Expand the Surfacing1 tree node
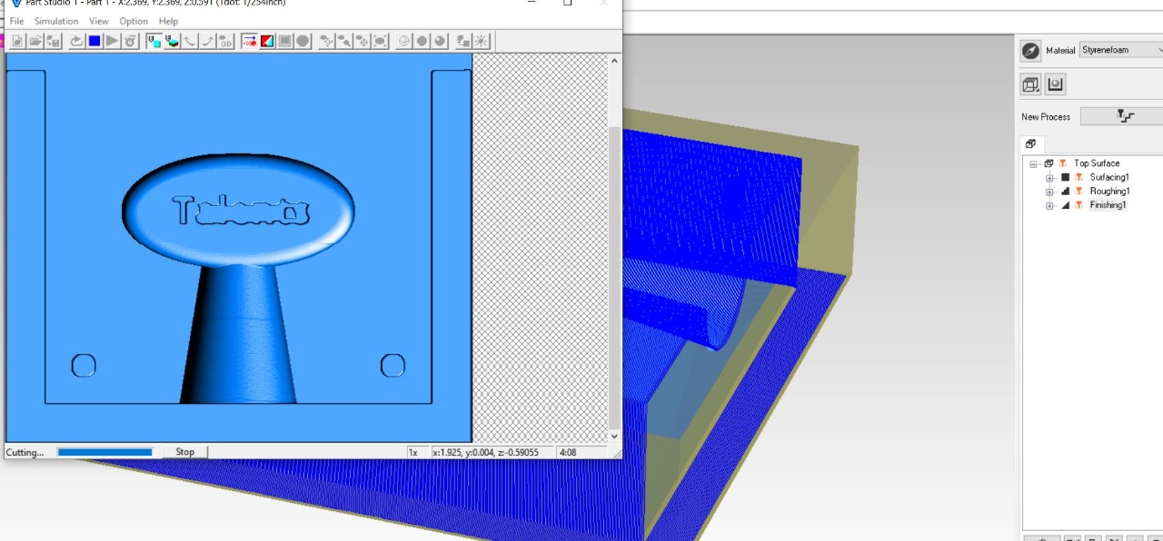1163x541 pixels. click(x=1049, y=178)
